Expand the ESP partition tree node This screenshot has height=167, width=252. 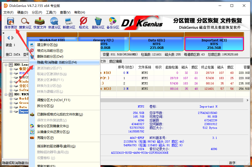tap(11, 73)
